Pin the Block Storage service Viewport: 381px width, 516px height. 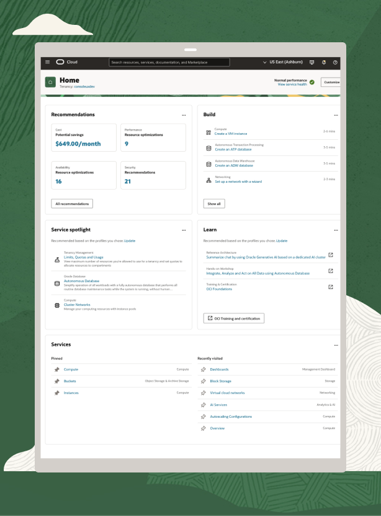[x=203, y=381]
